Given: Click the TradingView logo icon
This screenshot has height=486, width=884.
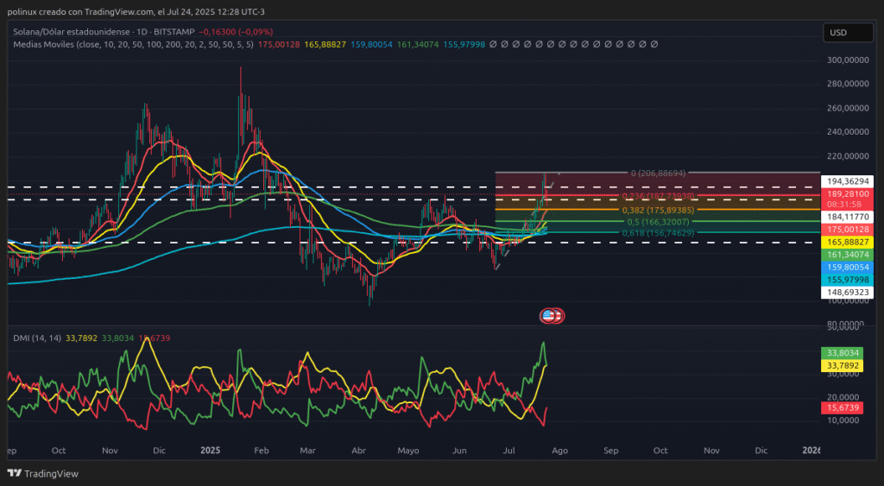Looking at the screenshot, I should click(x=14, y=473).
